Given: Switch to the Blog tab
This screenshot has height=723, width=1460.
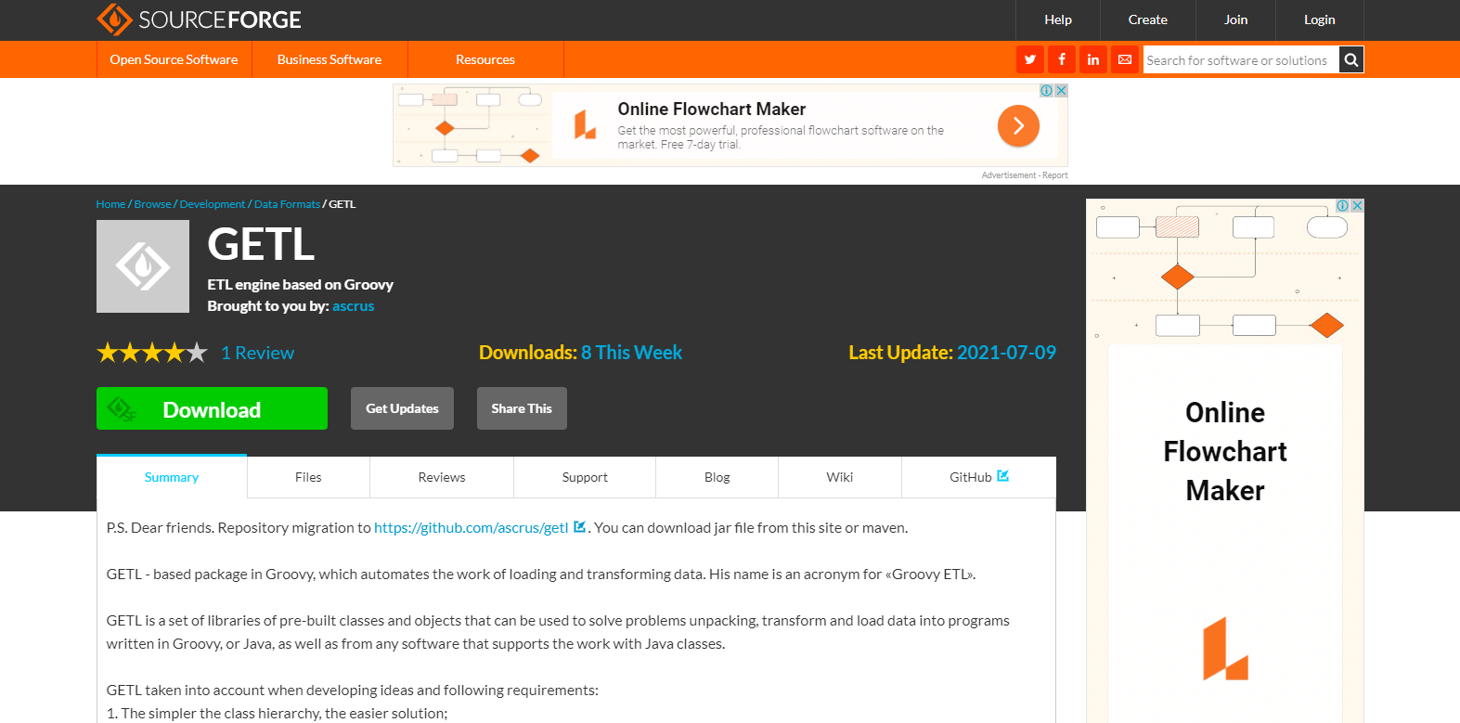Looking at the screenshot, I should point(717,477).
